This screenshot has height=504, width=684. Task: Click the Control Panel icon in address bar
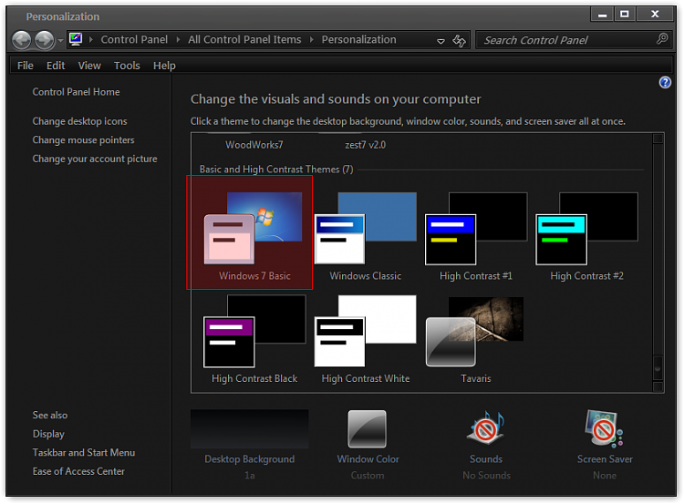[x=76, y=39]
